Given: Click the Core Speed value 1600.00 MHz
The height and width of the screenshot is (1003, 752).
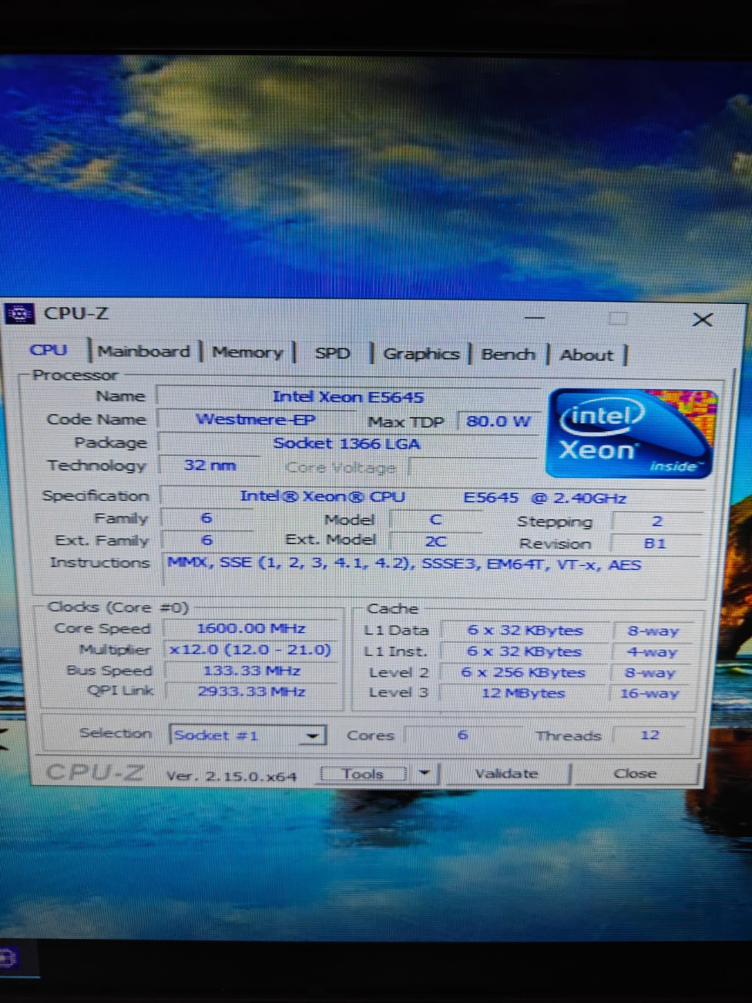Looking at the screenshot, I should point(251,628).
